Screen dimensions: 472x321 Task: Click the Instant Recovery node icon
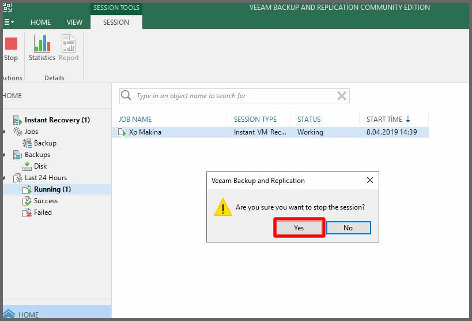click(17, 120)
